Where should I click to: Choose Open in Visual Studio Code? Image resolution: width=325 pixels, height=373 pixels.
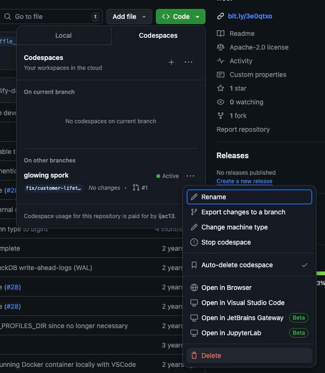249,303
